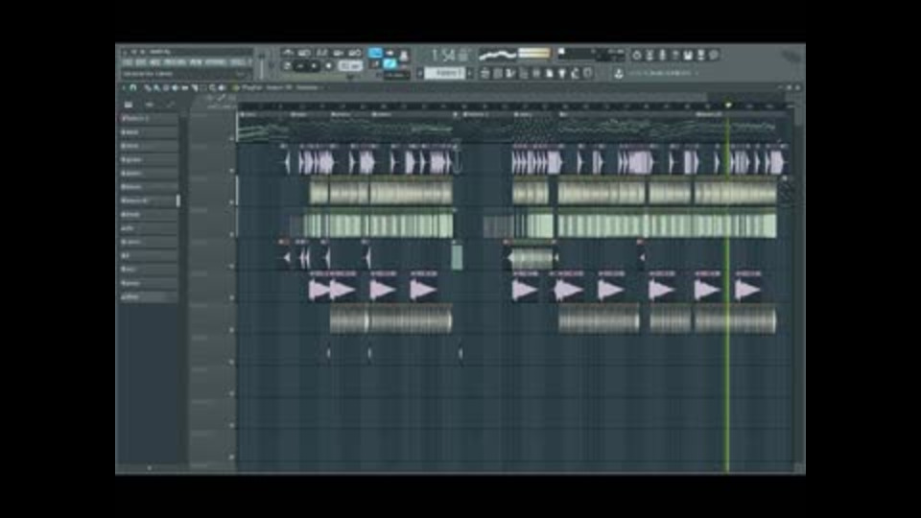Toggle the playlist snap magnet icon
The height and width of the screenshot is (518, 921).
click(132, 87)
